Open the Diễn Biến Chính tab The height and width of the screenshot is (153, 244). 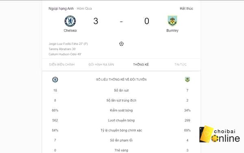coord(62,64)
